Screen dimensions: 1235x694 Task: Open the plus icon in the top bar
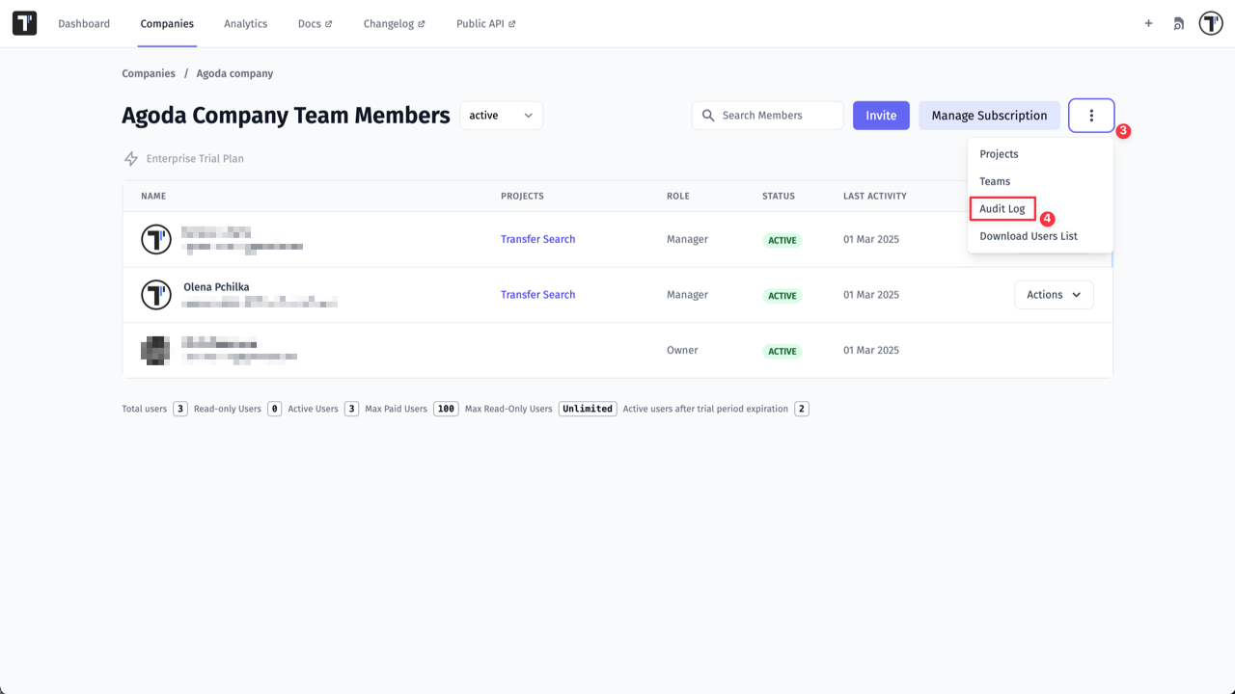tap(1148, 23)
